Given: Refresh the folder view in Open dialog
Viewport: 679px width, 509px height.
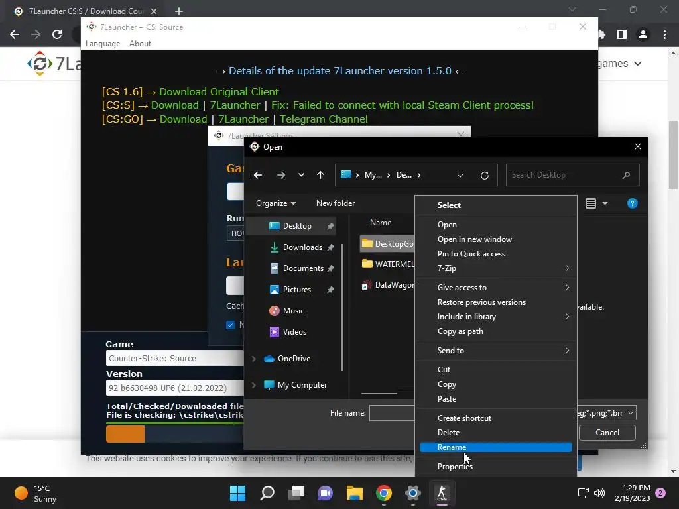Looking at the screenshot, I should pos(485,175).
